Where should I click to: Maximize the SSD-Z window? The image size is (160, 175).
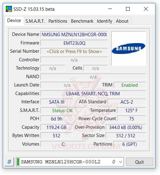coord(128,9)
